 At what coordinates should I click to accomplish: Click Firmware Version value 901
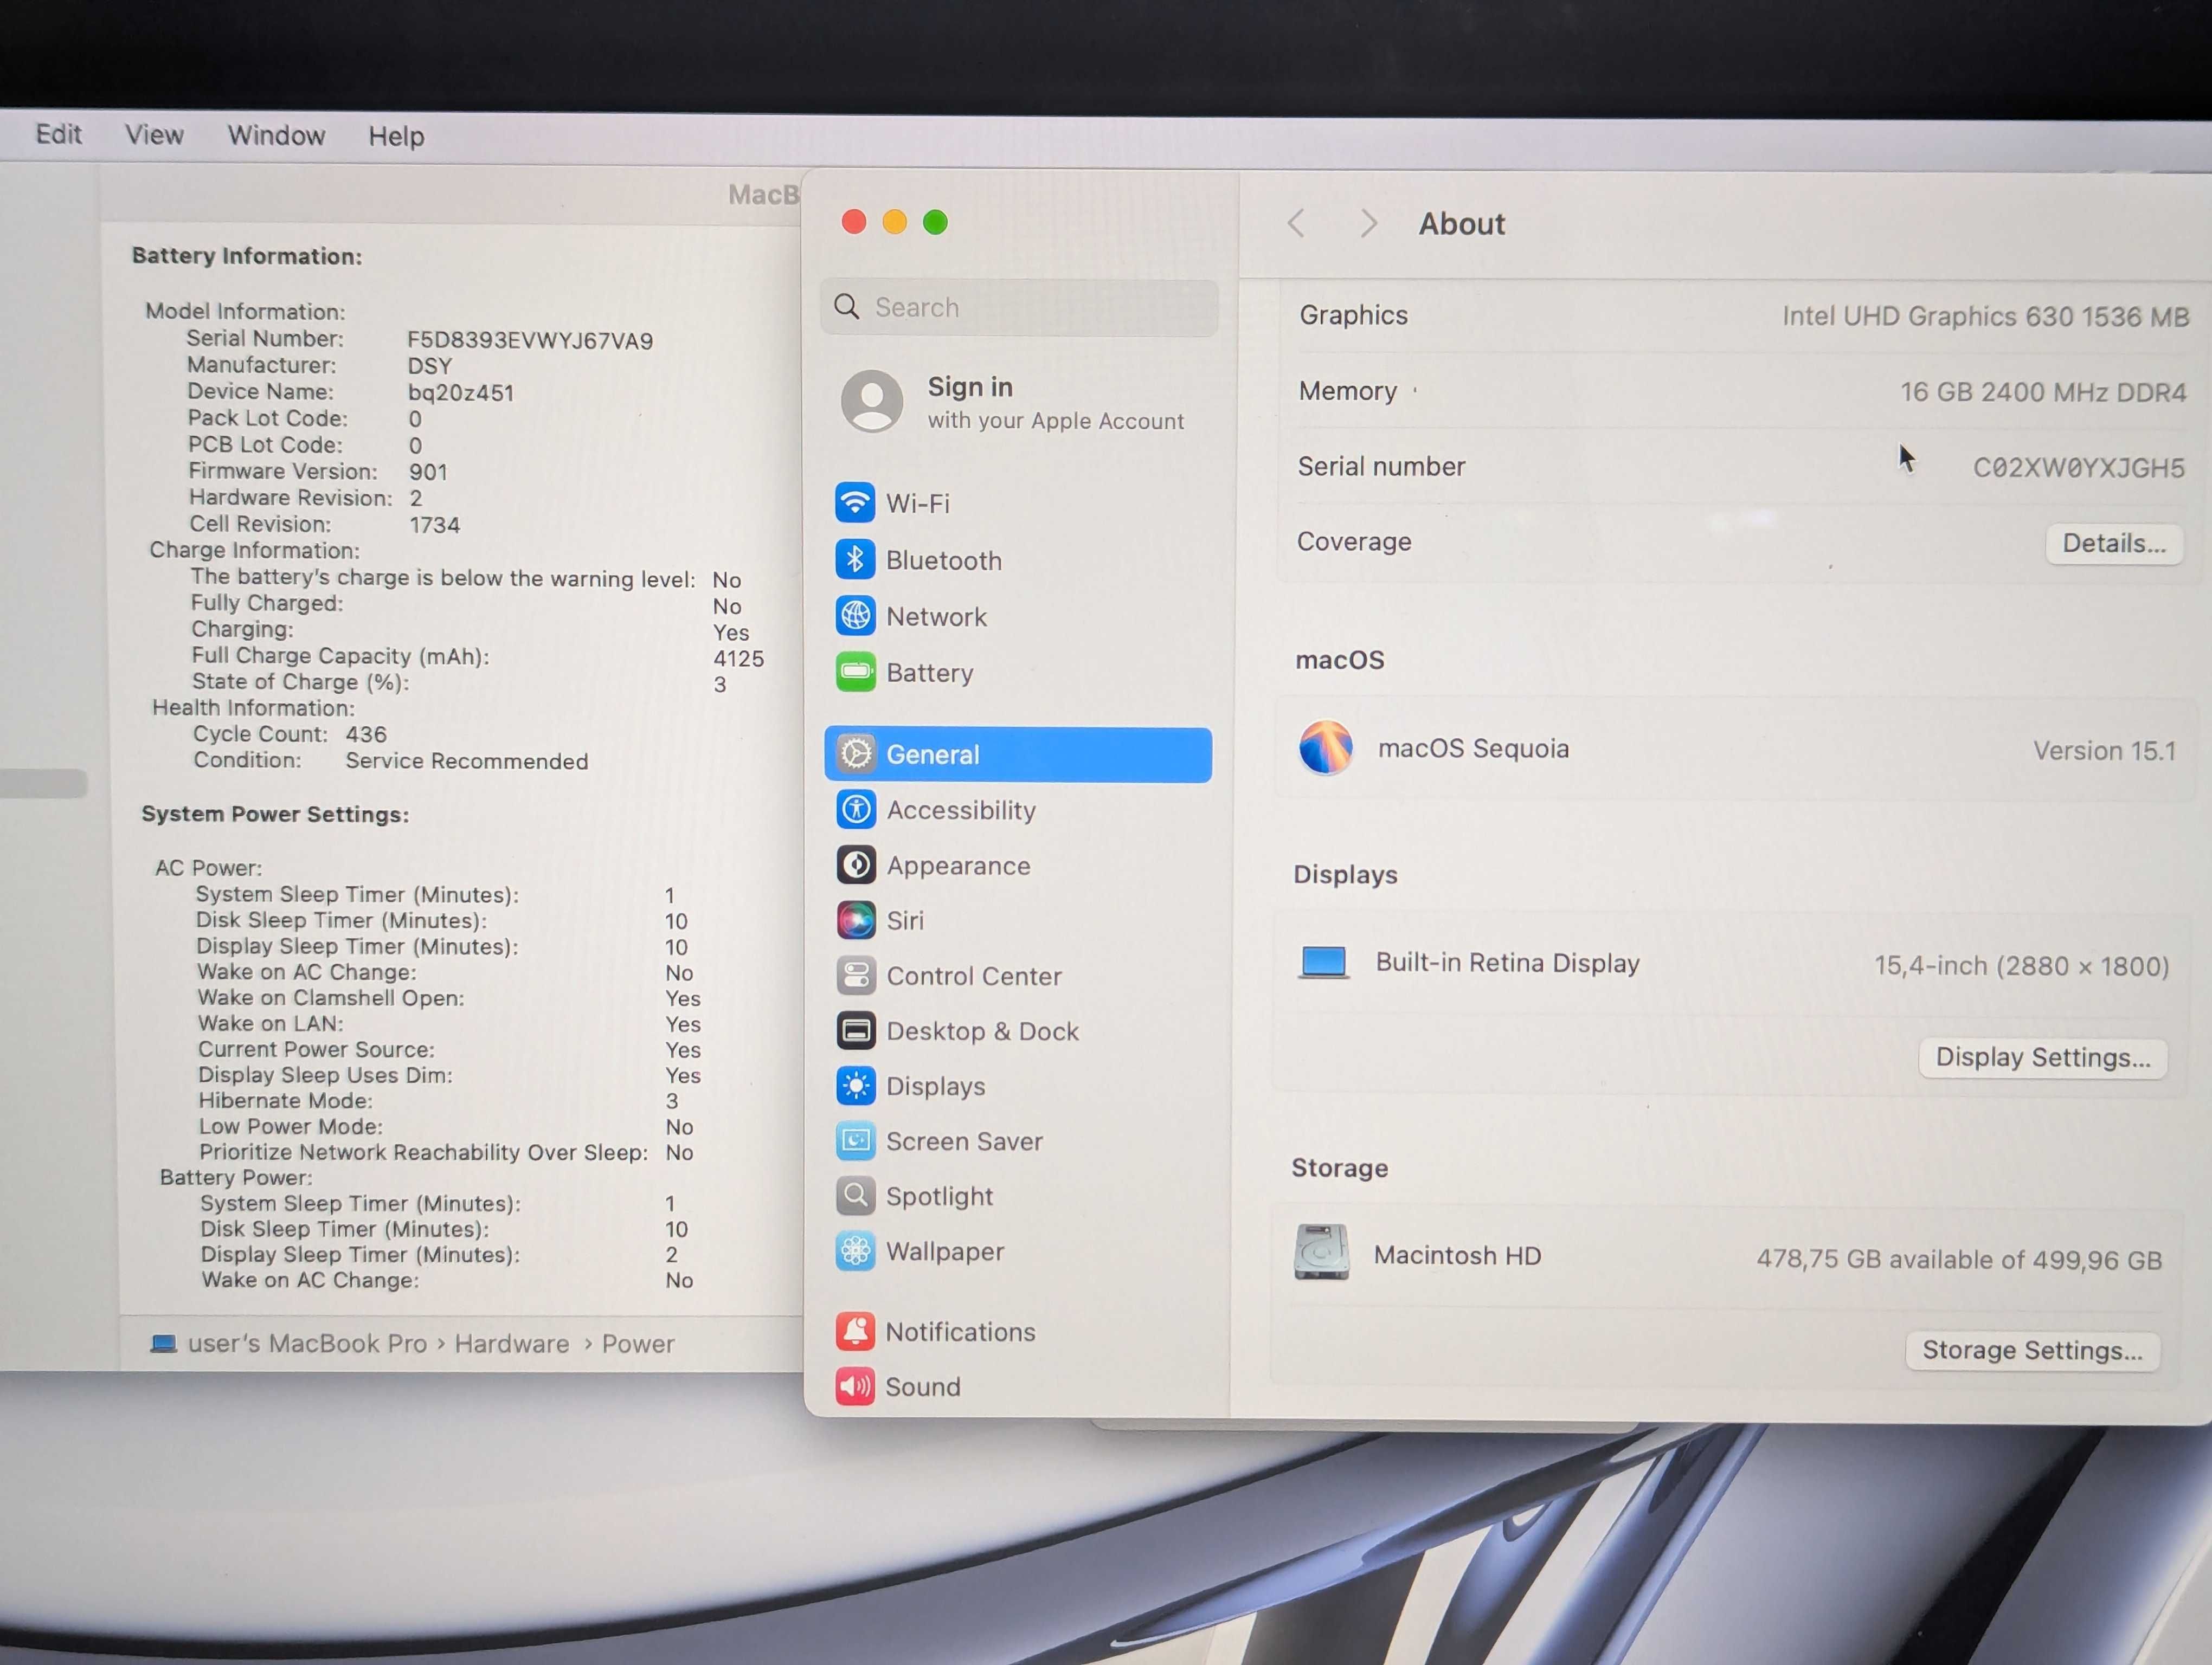(428, 470)
